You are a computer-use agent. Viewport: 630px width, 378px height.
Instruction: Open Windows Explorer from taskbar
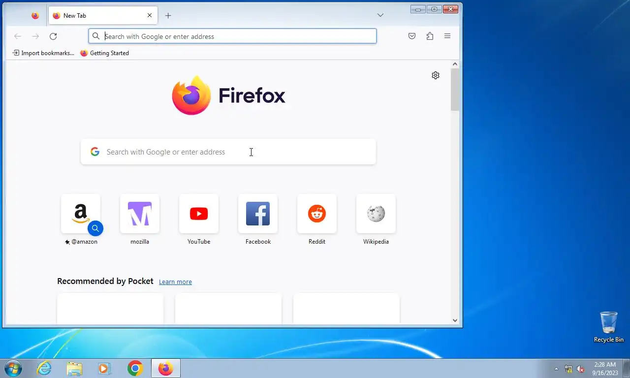pos(74,368)
